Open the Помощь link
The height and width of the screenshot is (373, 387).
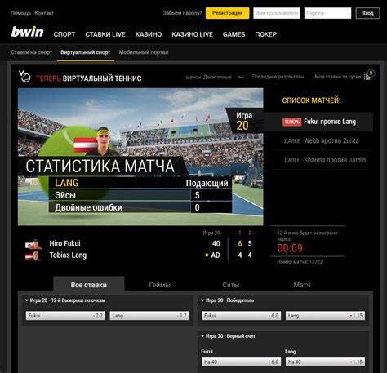click(x=20, y=13)
